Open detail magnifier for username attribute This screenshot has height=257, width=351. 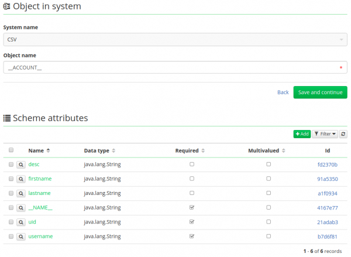pos(21,237)
